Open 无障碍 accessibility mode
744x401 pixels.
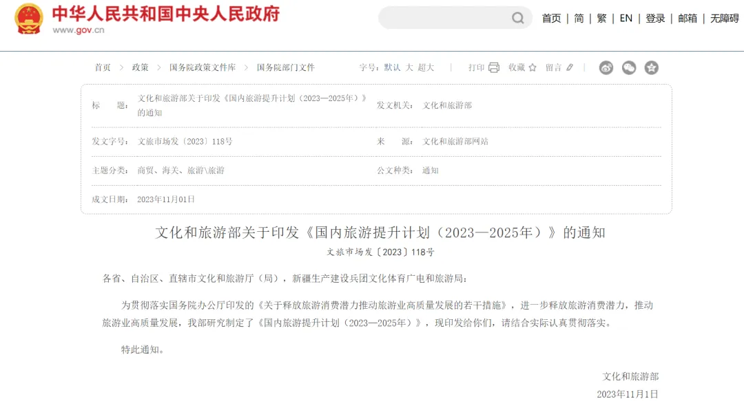(725, 19)
